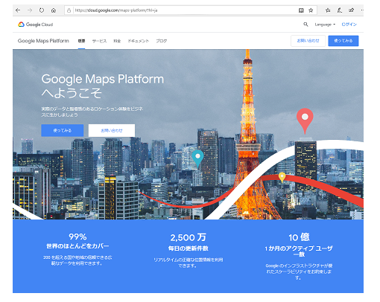The width and height of the screenshot is (380, 302).
Task: Click the 99% statistic text
Action: pyautogui.click(x=77, y=237)
